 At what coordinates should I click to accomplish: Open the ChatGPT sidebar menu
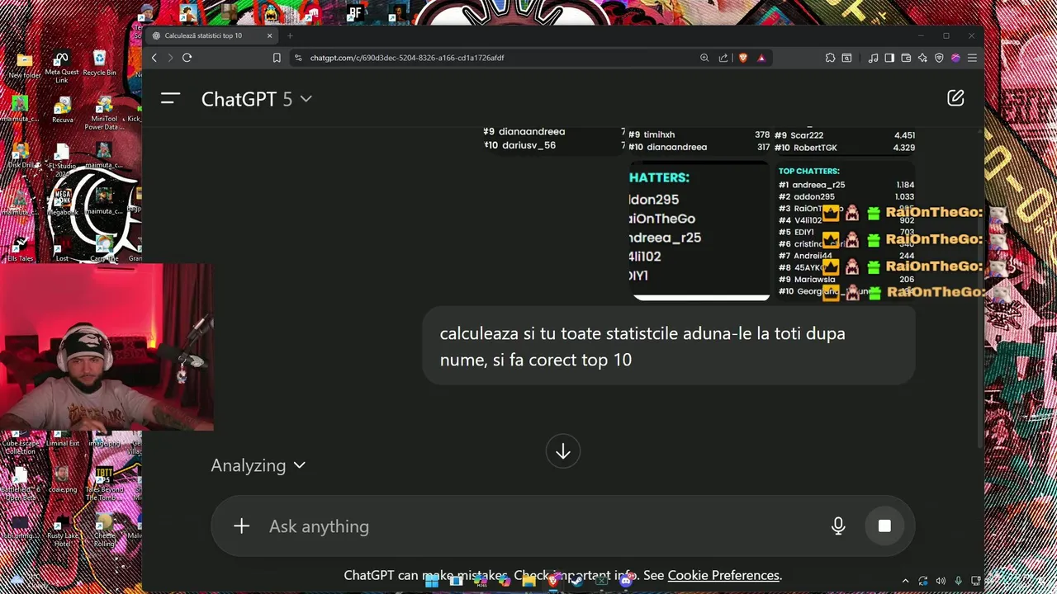pos(170,99)
